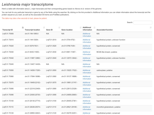Screen dimensions: 154x115
Task: Click function text 'carboxylase; putative'
Action: pyautogui.click(x=104, y=70)
